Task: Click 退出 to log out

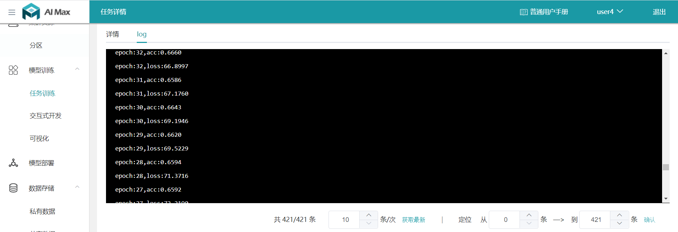Action: [x=659, y=12]
